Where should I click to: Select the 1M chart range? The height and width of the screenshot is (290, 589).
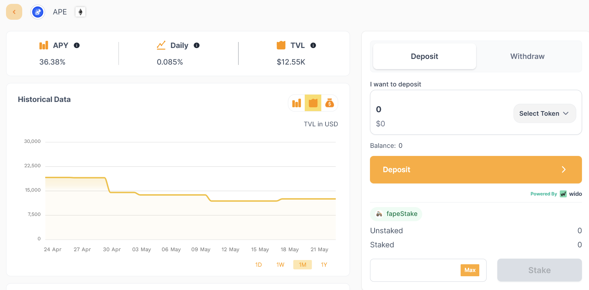point(302,265)
